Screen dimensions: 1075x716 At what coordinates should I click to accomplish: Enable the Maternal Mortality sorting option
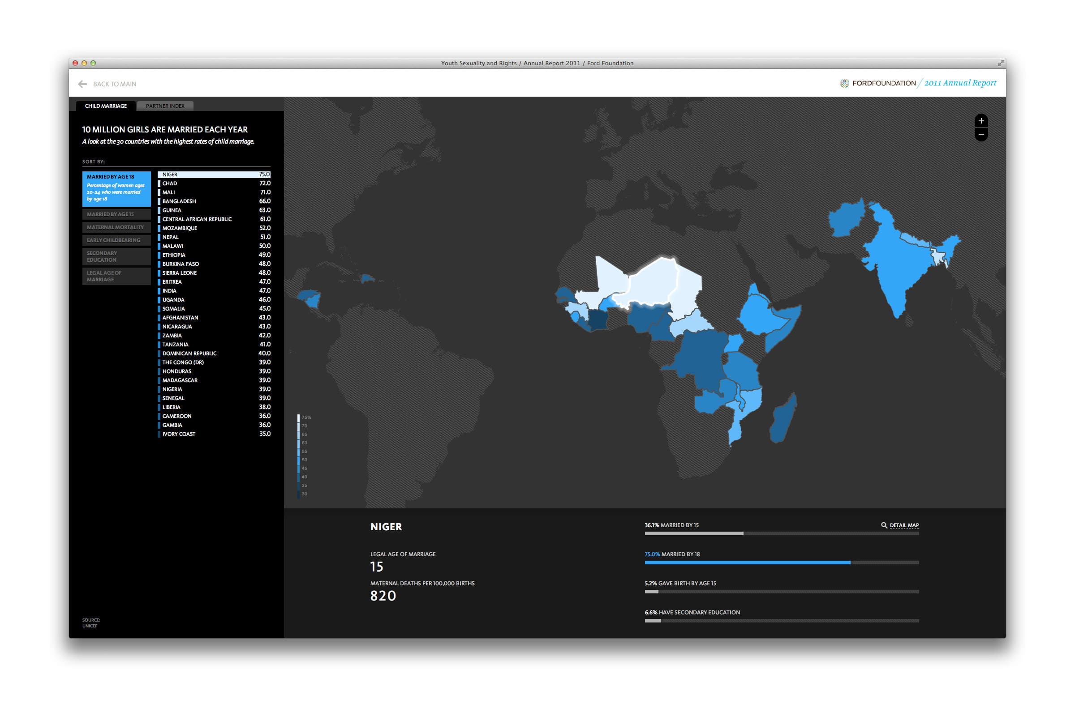click(x=116, y=227)
